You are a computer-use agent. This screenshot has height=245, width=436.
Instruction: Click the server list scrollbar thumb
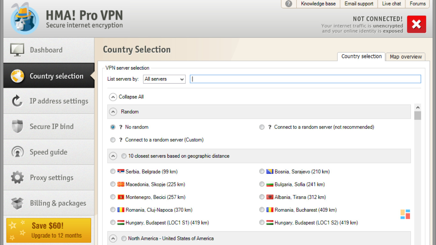417,115
